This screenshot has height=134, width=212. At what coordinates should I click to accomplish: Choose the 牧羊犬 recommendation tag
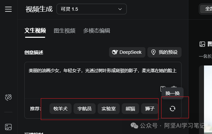click(x=61, y=109)
